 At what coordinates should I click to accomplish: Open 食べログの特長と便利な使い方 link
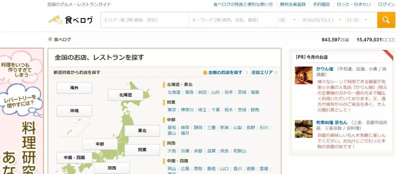point(243,4)
